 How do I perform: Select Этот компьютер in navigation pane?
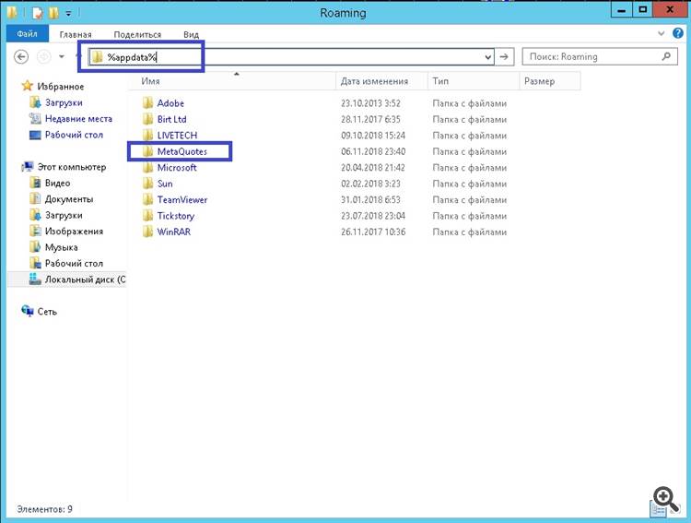(x=72, y=167)
